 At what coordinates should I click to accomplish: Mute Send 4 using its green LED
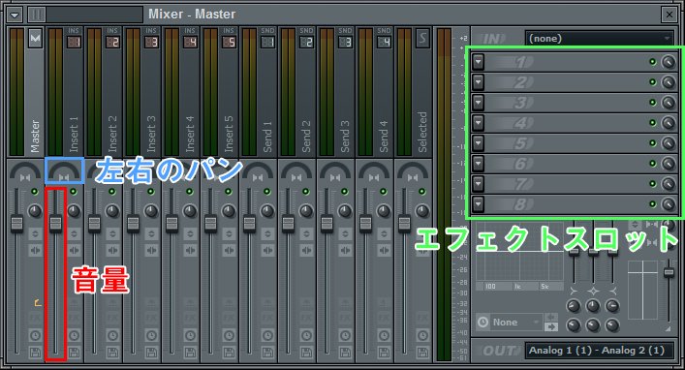click(383, 192)
